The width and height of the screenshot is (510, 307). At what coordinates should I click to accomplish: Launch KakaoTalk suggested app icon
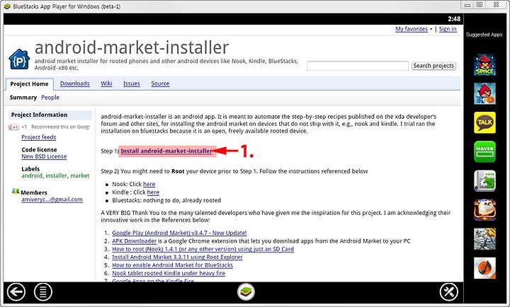pos(484,122)
